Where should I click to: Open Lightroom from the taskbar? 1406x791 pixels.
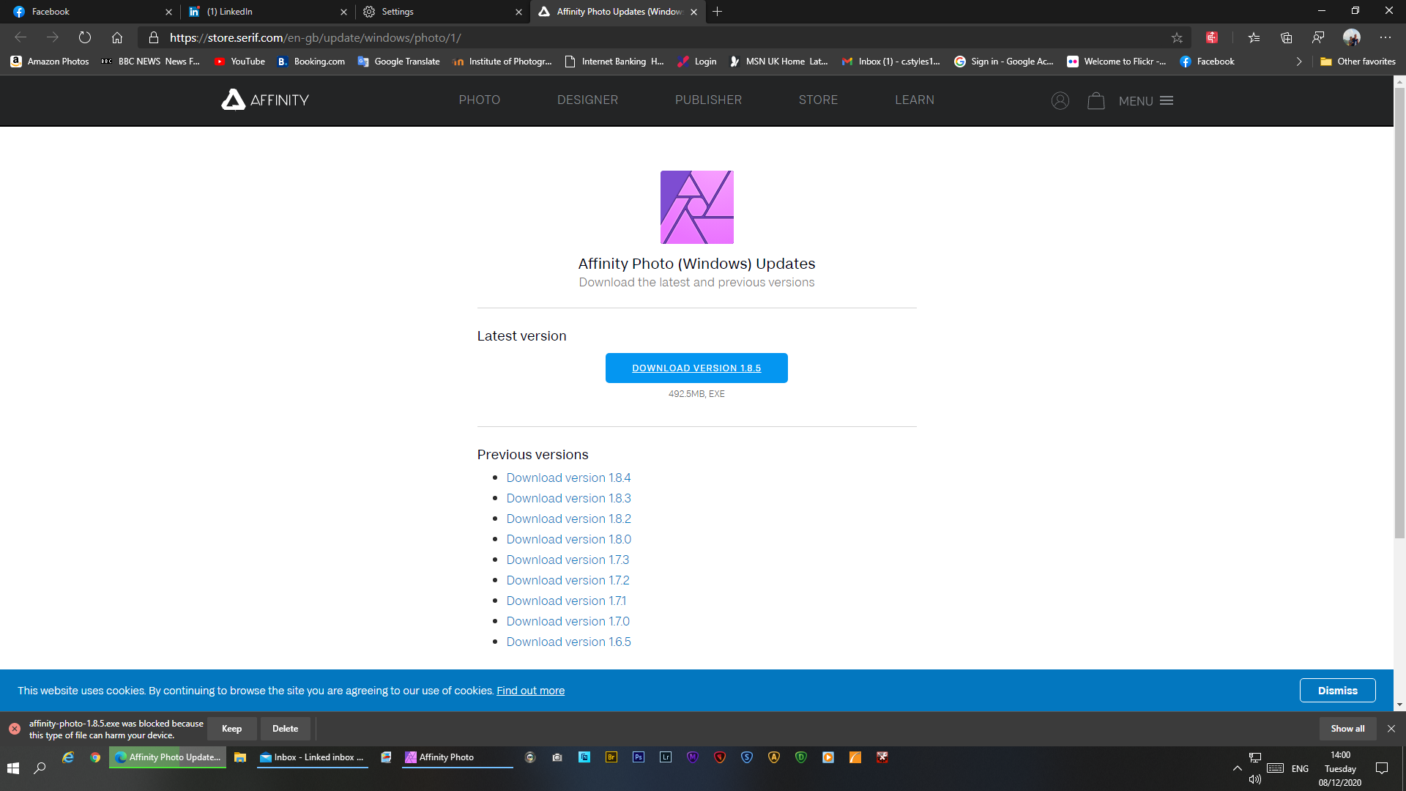click(x=666, y=757)
